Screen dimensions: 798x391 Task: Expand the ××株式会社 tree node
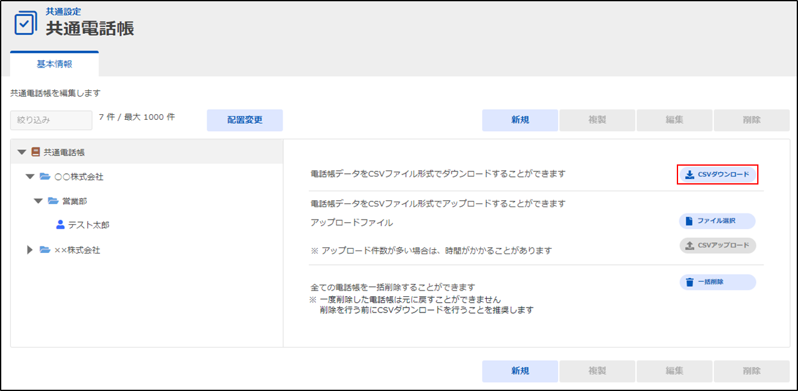(x=30, y=250)
